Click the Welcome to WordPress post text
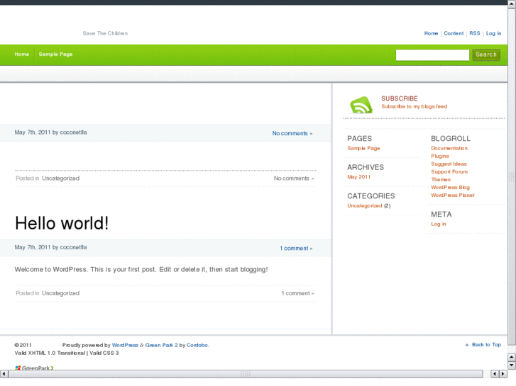 pos(141,269)
